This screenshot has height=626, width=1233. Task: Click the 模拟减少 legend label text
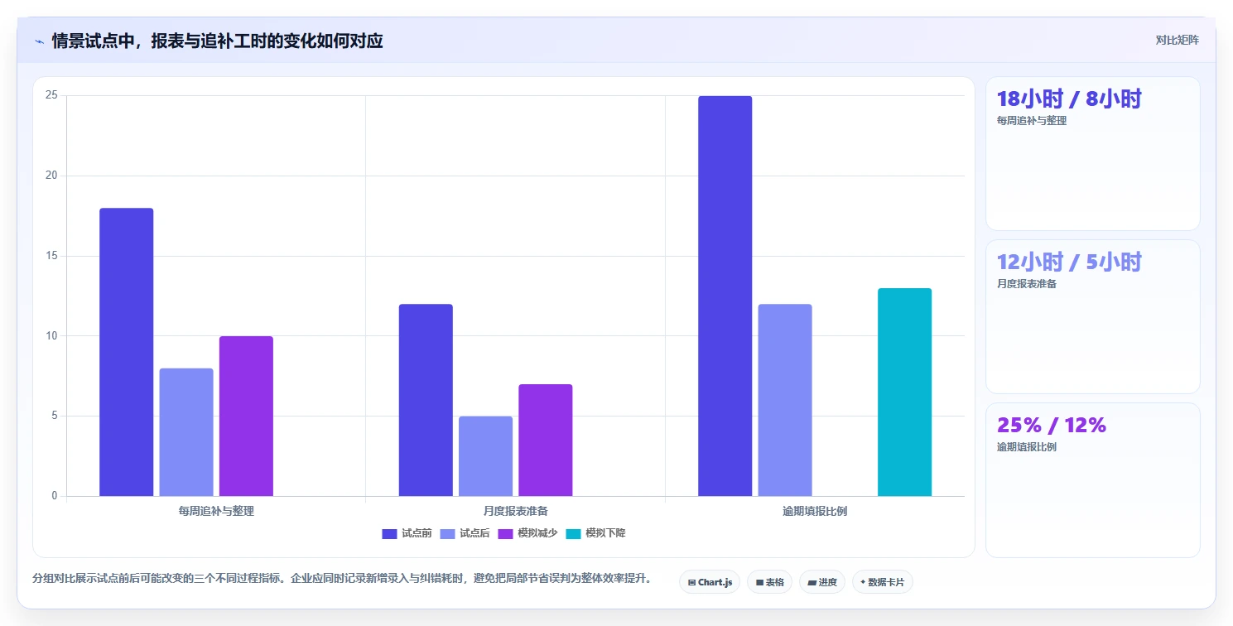pyautogui.click(x=538, y=533)
